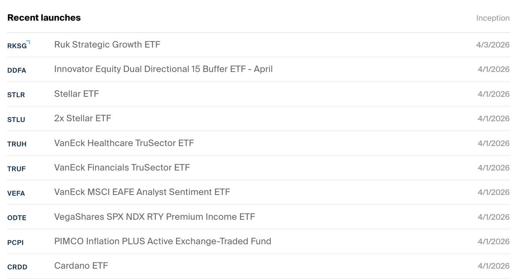Click the corner badge next to RKSG
This screenshot has height=279, width=515.
29,42
